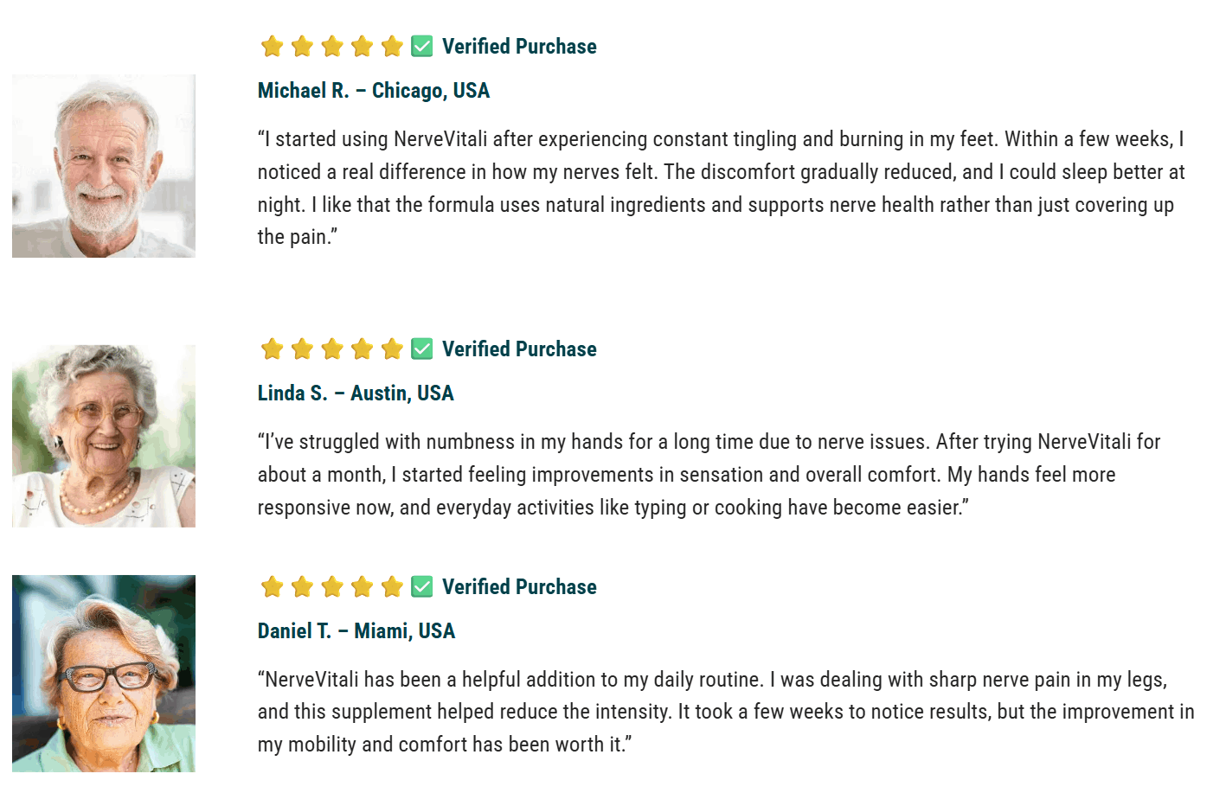Click the name "Michael R. – Chicago, USA"
Image resolution: width=1226 pixels, height=793 pixels.
coord(374,91)
